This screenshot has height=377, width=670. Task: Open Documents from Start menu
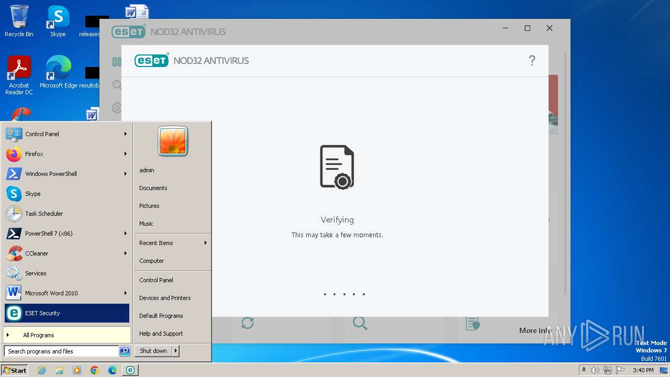click(173, 188)
